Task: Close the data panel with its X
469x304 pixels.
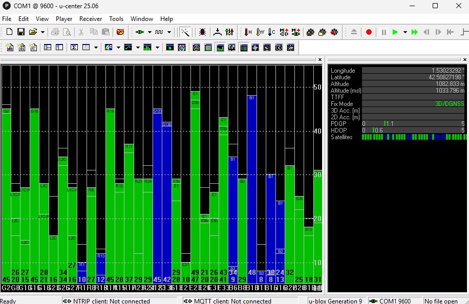Action: (464, 60)
